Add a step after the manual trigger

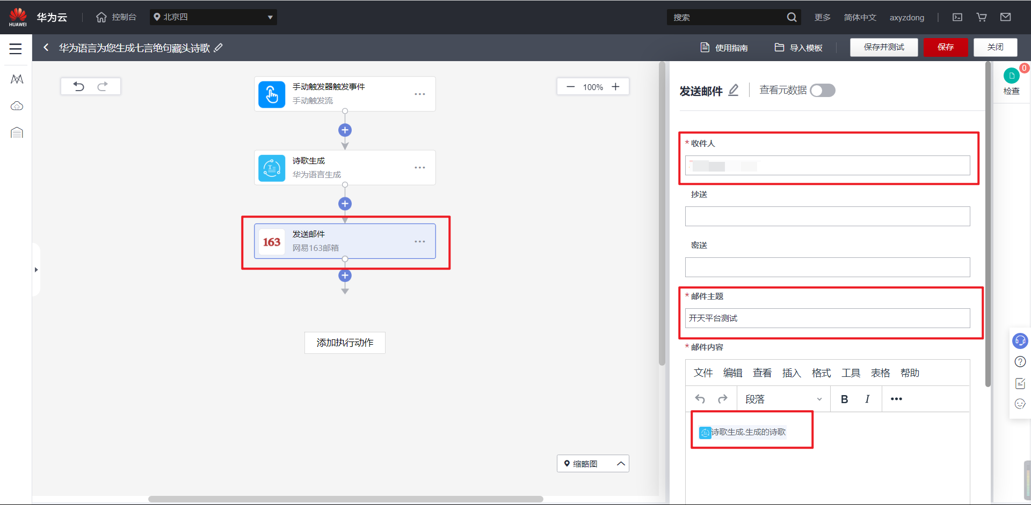[345, 130]
